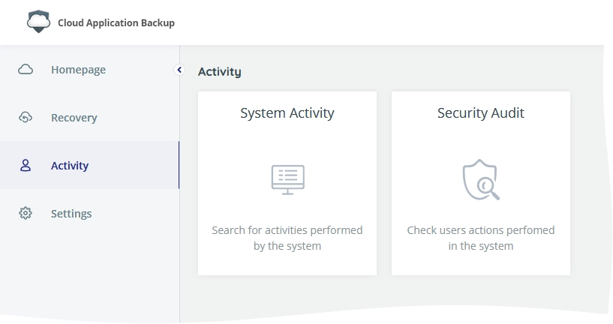
Task: Click the Cloud Application Backup shield logo
Action: [x=38, y=22]
